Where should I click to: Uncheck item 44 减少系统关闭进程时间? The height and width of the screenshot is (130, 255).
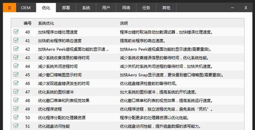click(x=16, y=66)
